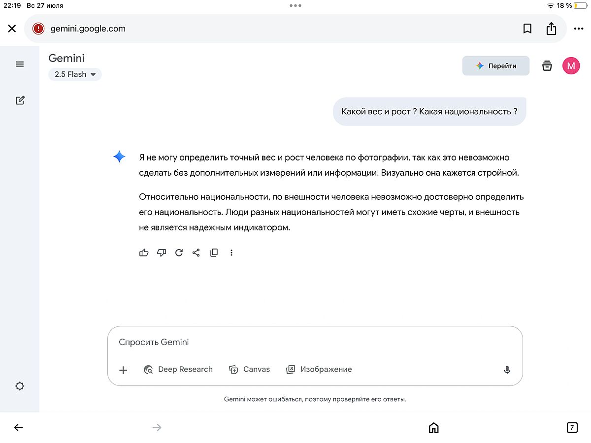Bookmark the page in the address bar

(527, 29)
